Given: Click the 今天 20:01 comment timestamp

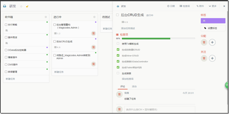Looking at the screenshot, I should [188, 93].
